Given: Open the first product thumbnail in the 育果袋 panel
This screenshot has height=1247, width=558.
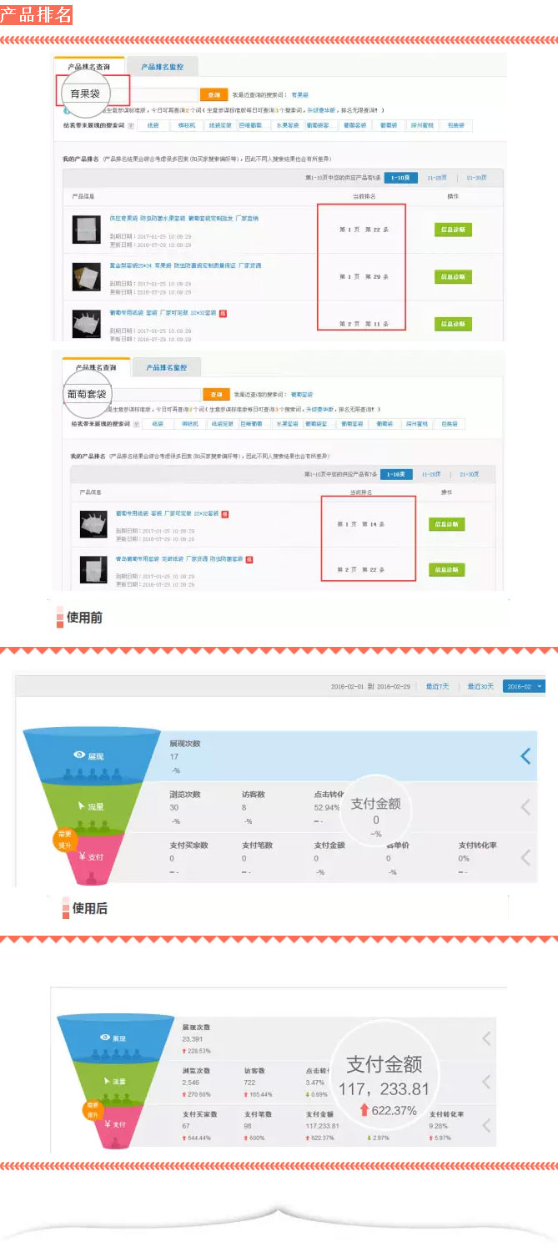Looking at the screenshot, I should pyautogui.click(x=86, y=229).
